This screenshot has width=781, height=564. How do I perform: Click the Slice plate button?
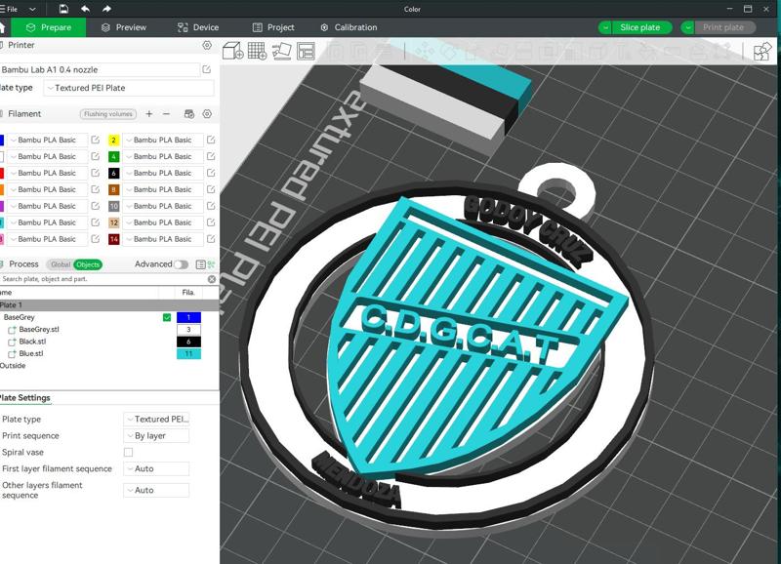[x=640, y=27]
